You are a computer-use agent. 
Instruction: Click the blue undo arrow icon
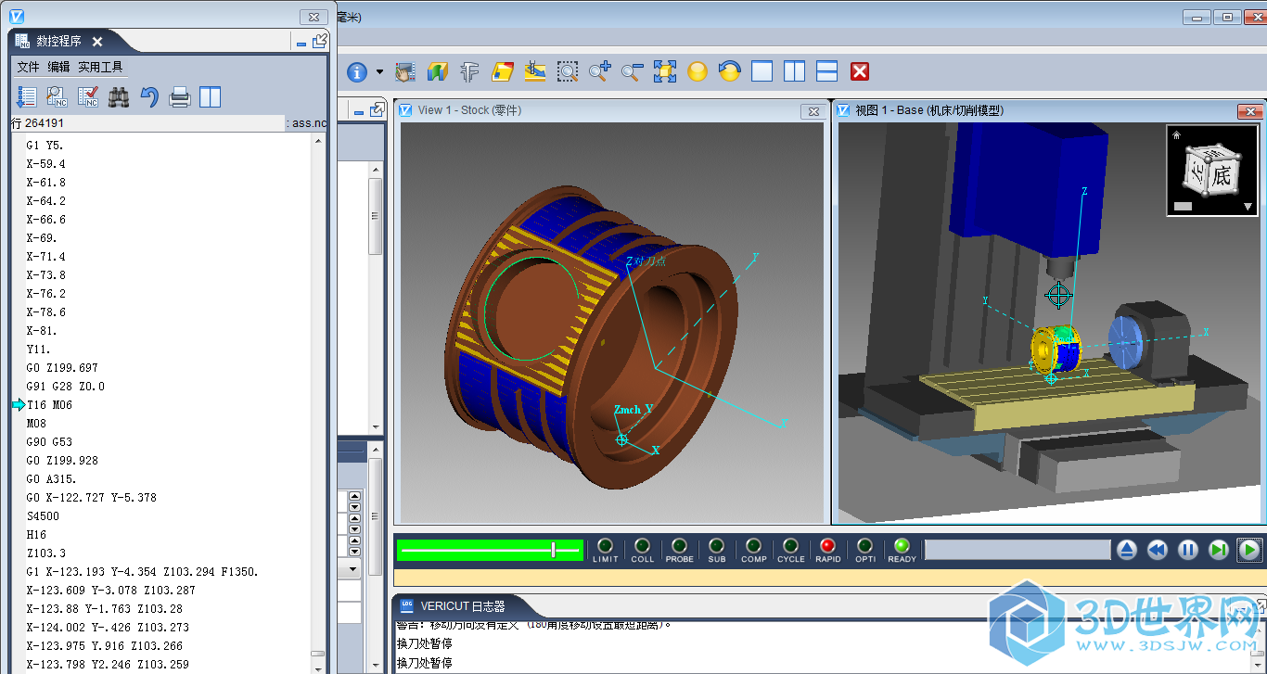[149, 96]
